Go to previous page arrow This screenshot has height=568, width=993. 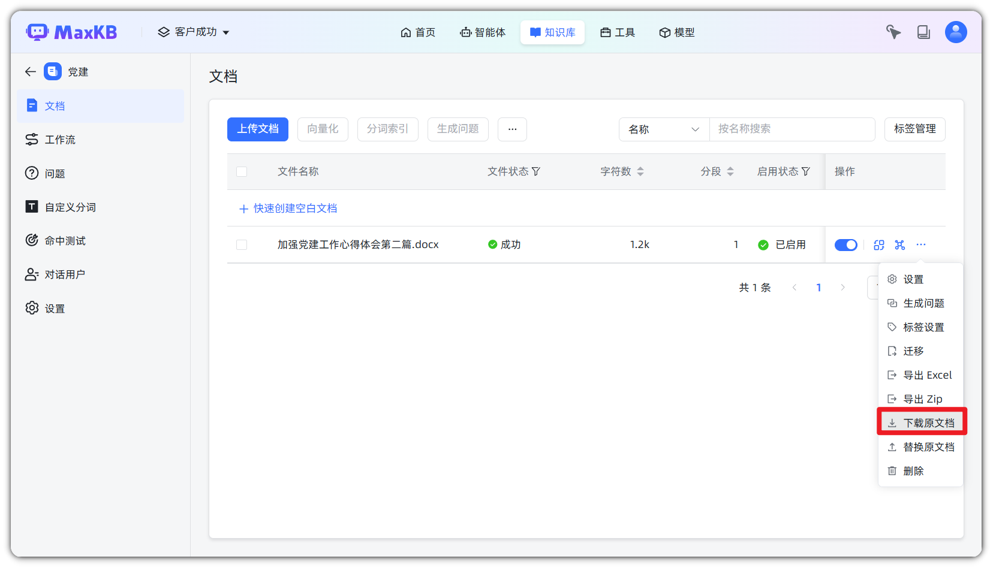[x=795, y=288]
